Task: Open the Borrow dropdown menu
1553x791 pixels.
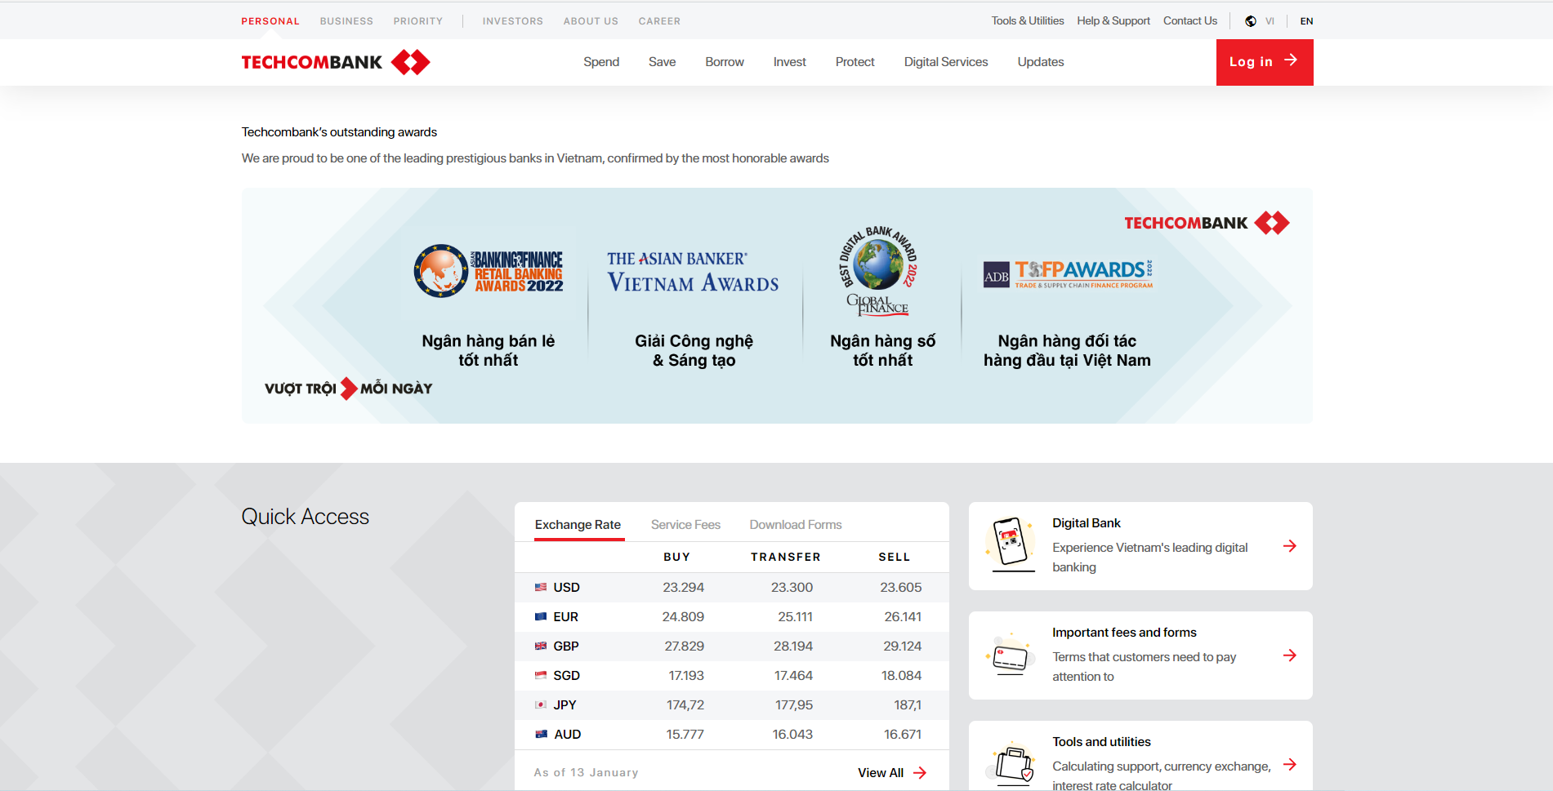Action: (724, 61)
